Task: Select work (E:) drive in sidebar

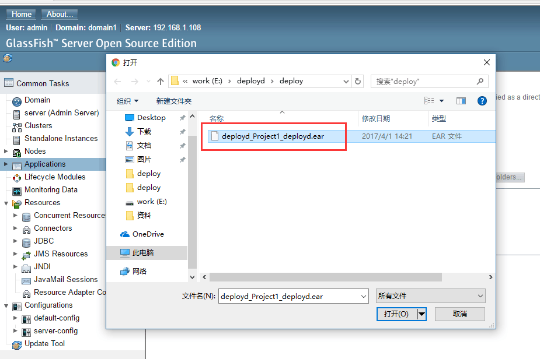Action: click(x=152, y=202)
